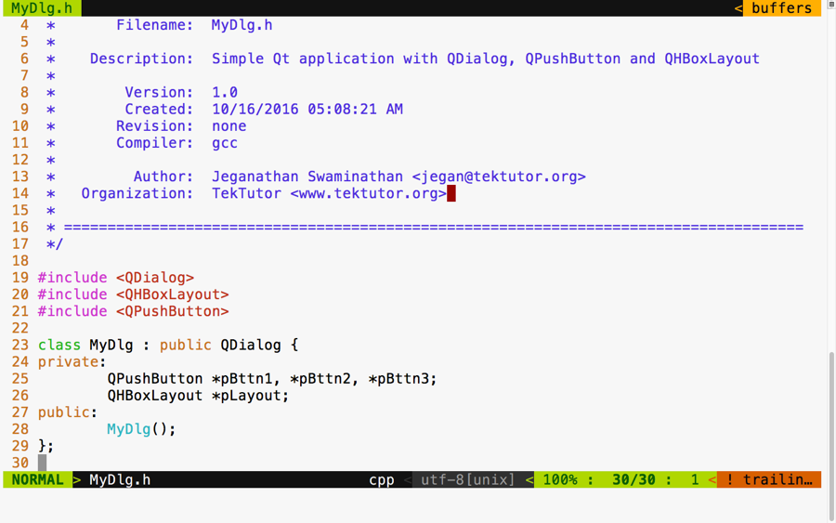Click 'public:' on line 27

coord(68,412)
